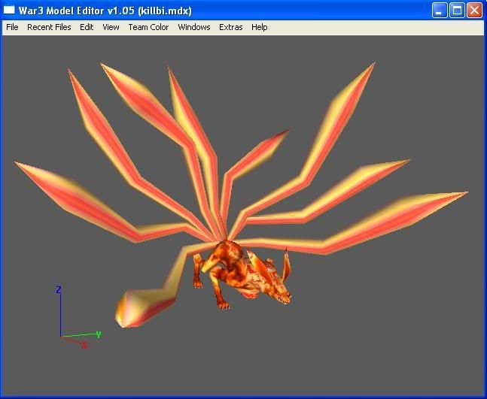Open the Team Color menu
The image size is (487, 399).
pyautogui.click(x=148, y=27)
